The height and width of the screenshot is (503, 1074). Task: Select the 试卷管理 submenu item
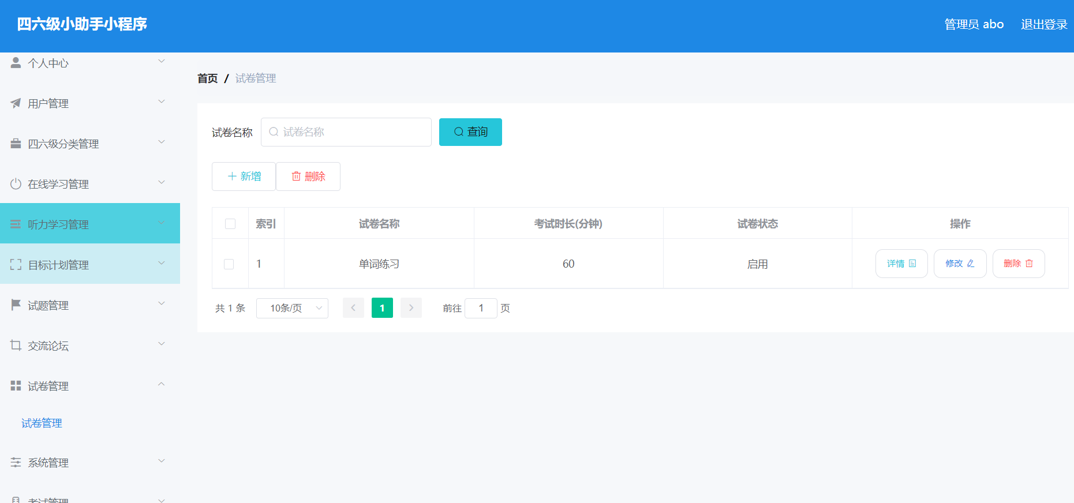42,423
